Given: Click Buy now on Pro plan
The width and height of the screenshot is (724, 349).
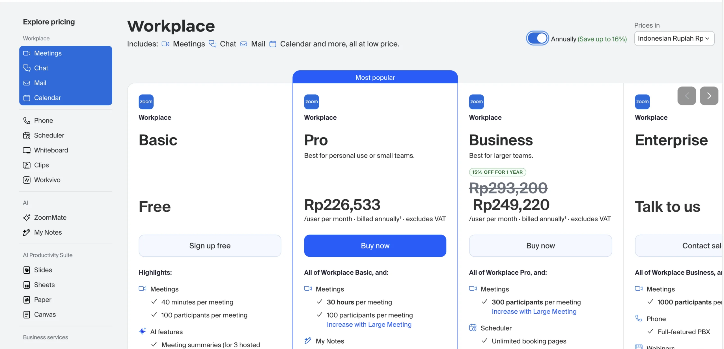Looking at the screenshot, I should 375,246.
